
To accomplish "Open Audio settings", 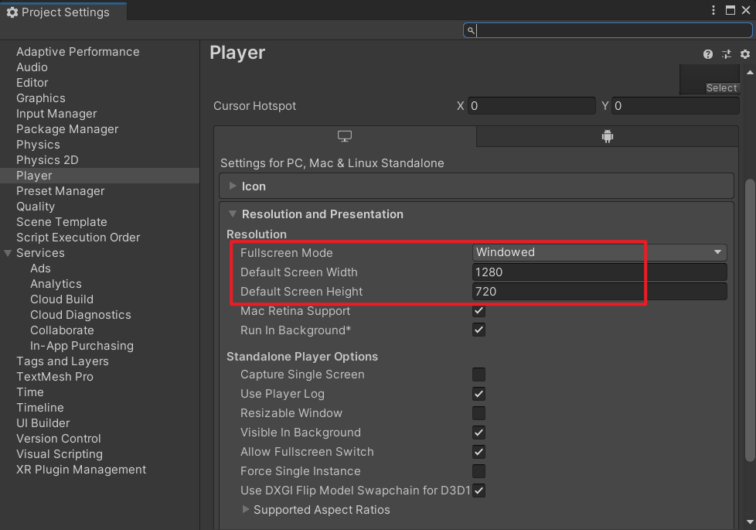I will [32, 67].
